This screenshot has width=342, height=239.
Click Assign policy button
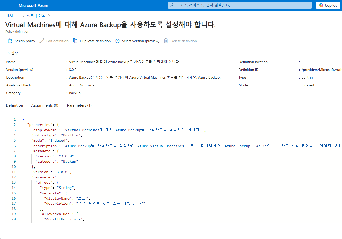click(x=21, y=41)
